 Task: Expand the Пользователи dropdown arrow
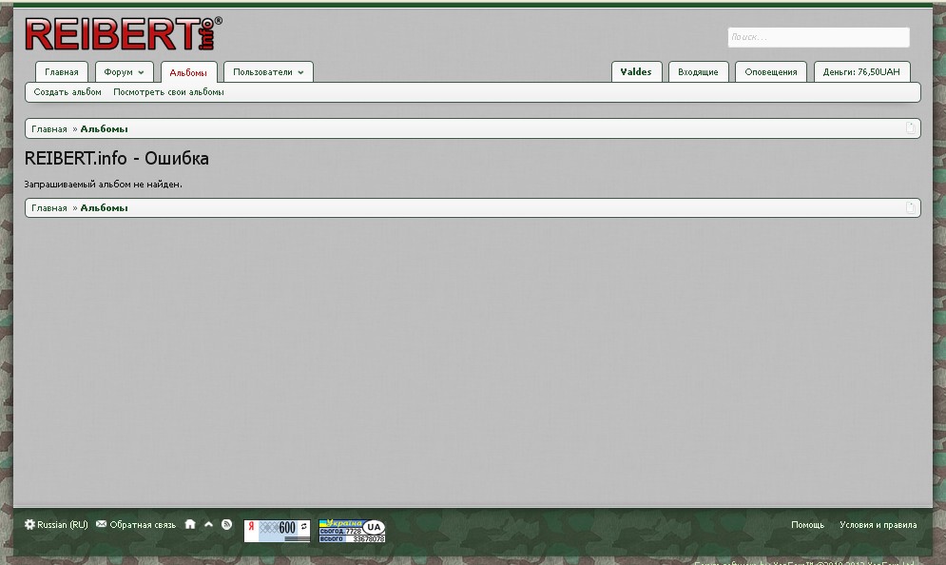click(x=300, y=72)
